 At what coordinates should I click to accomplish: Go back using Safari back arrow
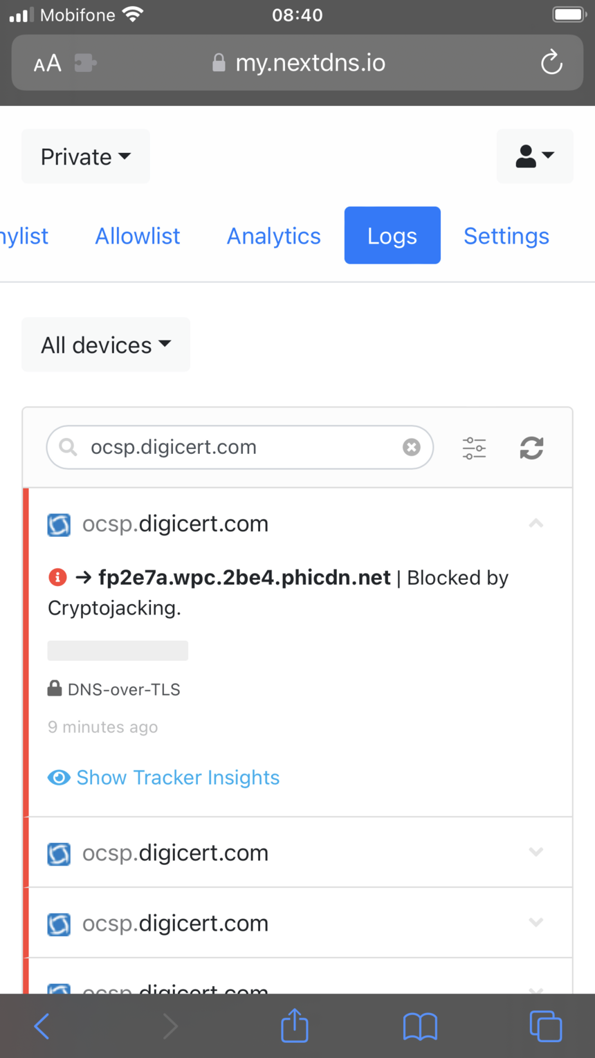(x=41, y=1026)
